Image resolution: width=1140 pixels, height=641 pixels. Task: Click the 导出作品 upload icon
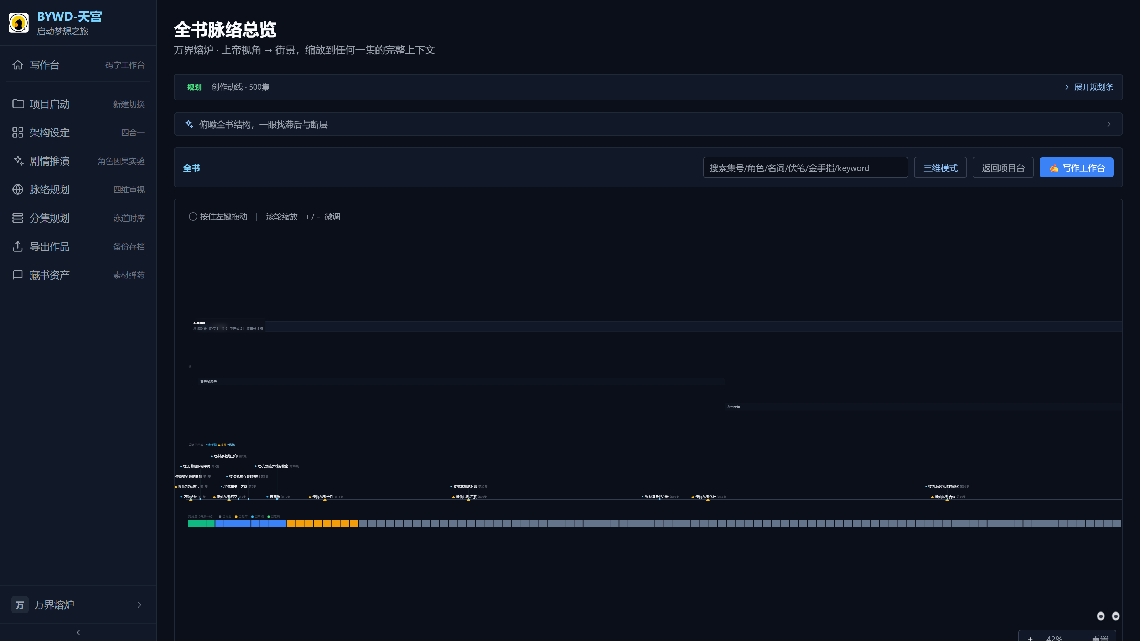pyautogui.click(x=18, y=246)
